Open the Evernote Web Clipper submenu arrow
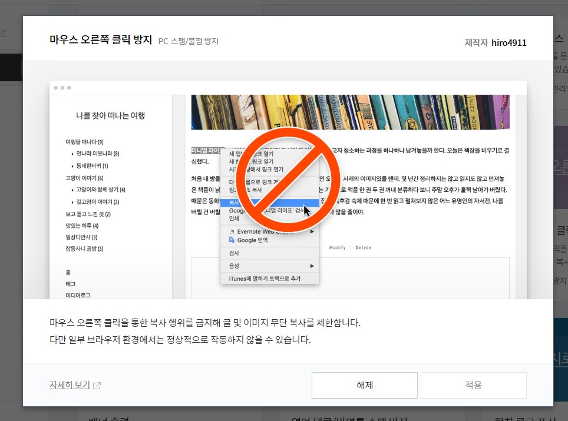Viewport: 568px width, 421px height. [x=312, y=231]
